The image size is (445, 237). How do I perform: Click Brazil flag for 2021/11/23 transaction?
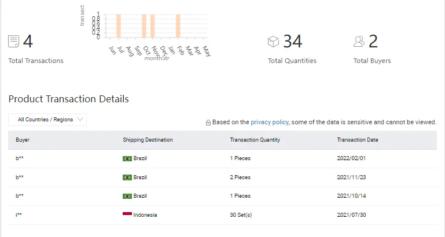pyautogui.click(x=127, y=177)
